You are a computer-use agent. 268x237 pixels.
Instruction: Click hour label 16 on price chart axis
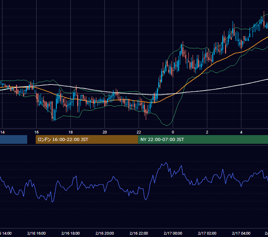[x=36, y=132]
